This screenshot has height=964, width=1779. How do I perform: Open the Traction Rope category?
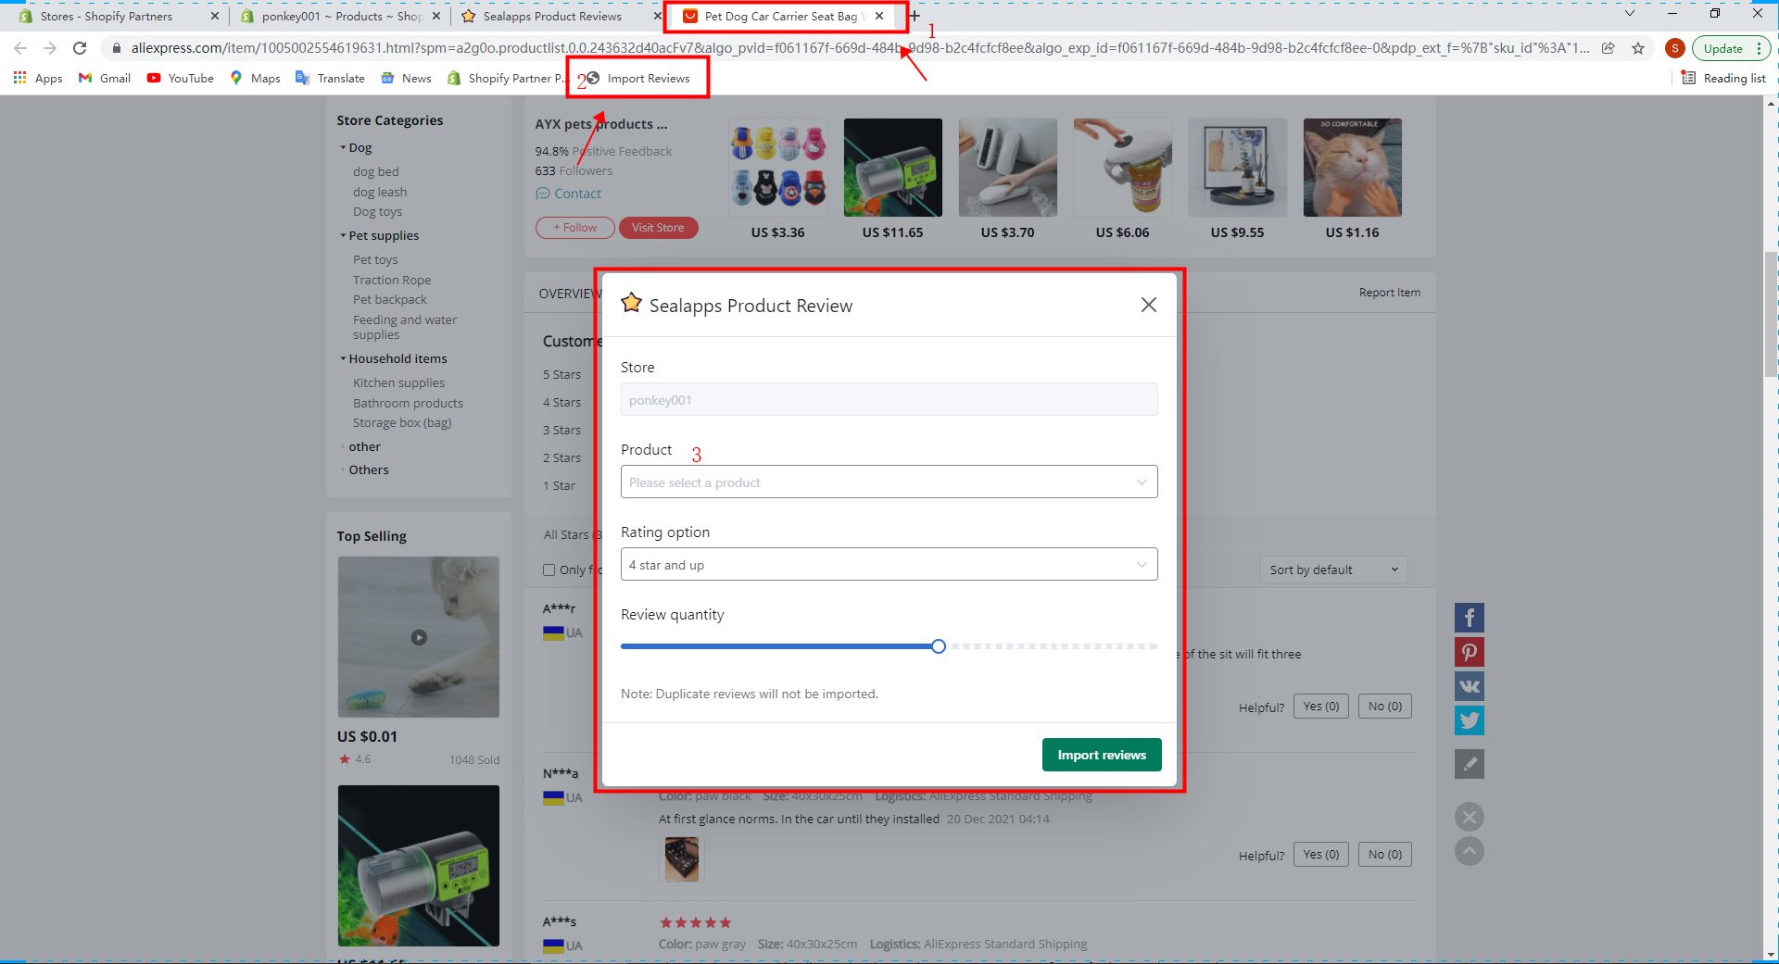(391, 280)
